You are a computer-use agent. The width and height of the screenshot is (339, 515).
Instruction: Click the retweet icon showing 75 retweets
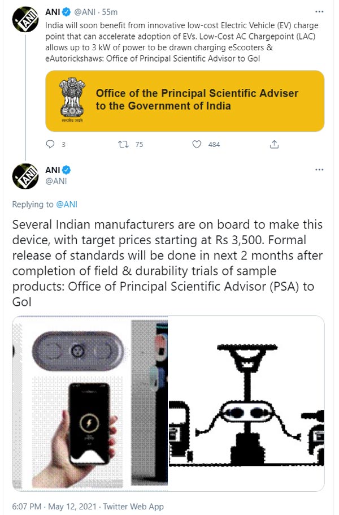123,144
